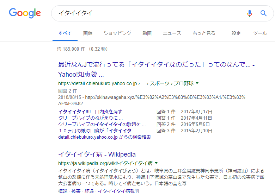Open sublink １０ヶ月の娘の口癖が
Viewport: 275px width, 196px height.
pos(97,131)
